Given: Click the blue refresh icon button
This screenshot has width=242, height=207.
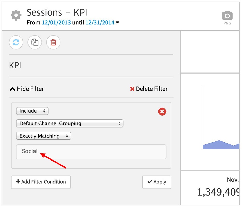Looking at the screenshot, I should 16,42.
